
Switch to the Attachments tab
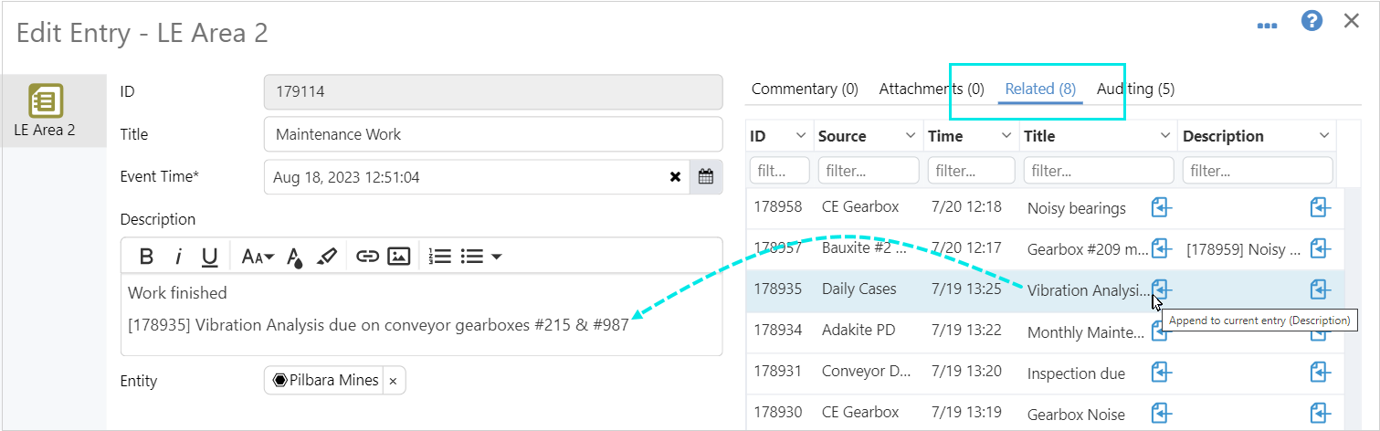(x=931, y=89)
